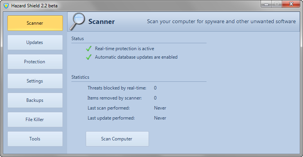Click the disabled maximize window button

coord(277,4)
